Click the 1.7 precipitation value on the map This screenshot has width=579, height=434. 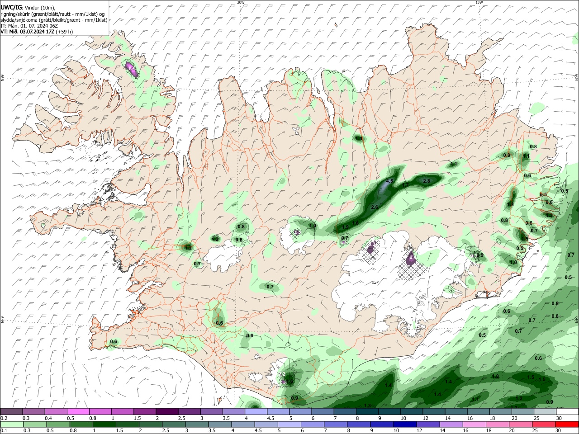406,185
